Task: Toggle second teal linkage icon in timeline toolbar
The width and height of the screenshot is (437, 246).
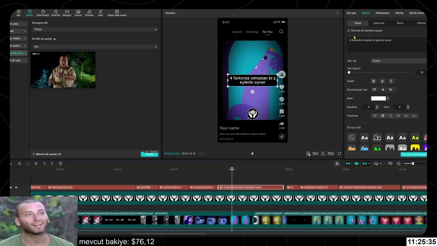Action: pos(356,164)
